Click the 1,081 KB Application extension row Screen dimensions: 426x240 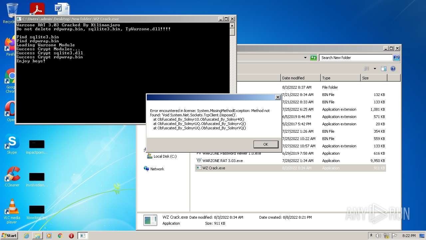point(291,109)
